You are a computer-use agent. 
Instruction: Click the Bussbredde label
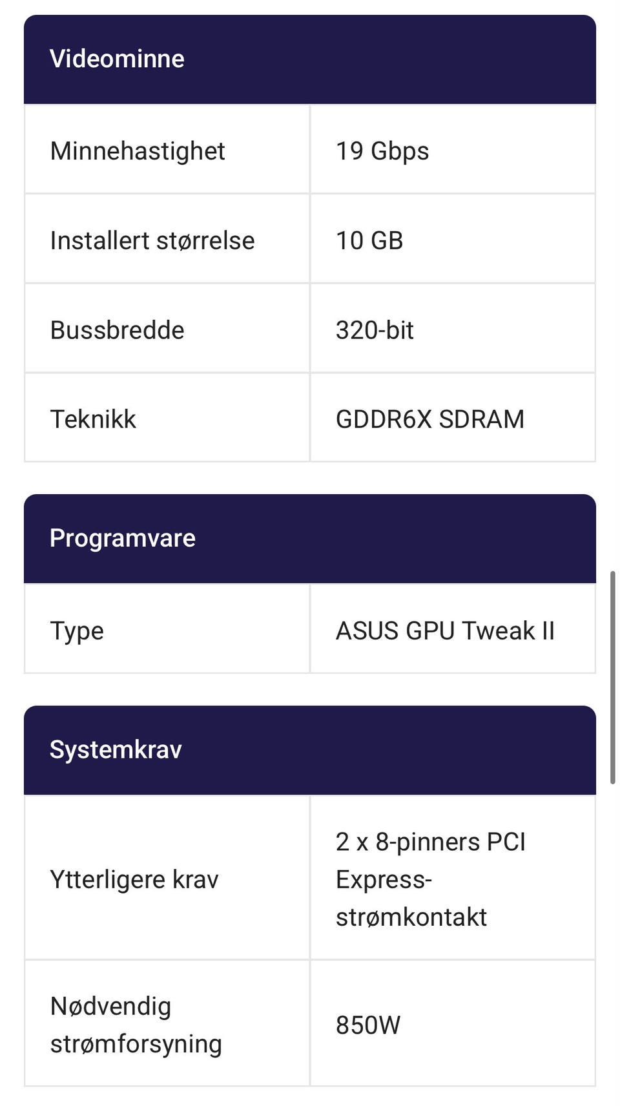[x=118, y=330]
